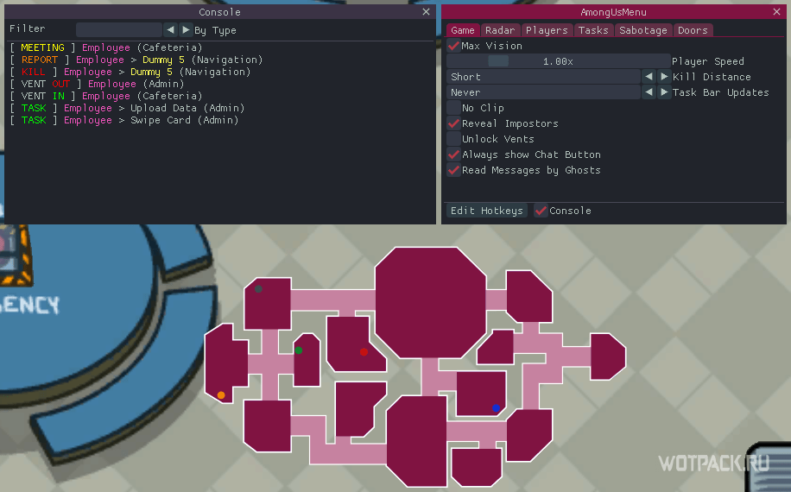Switch to the Game tab
Viewport: 791px width, 492px height.
tap(463, 30)
